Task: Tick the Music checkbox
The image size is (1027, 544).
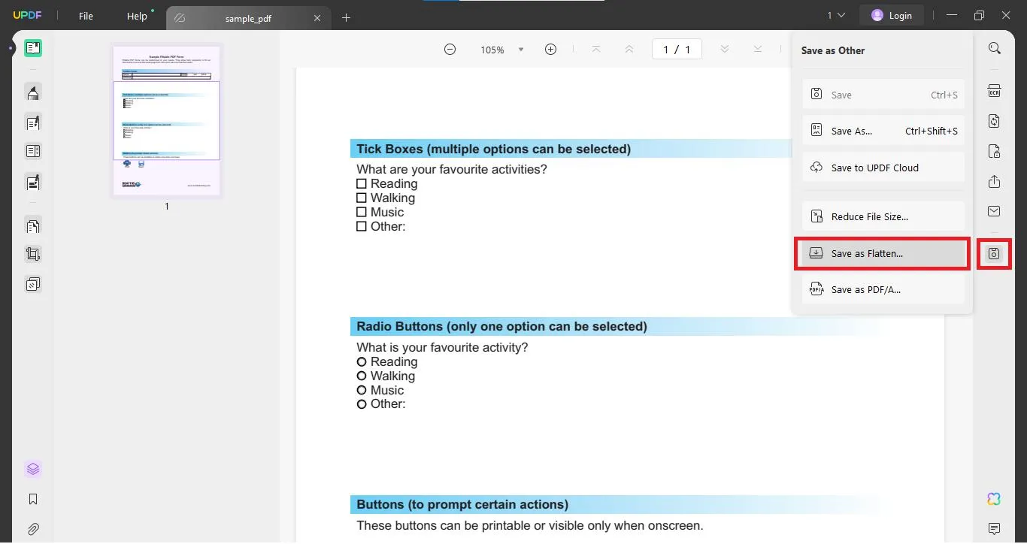Action: pyautogui.click(x=362, y=212)
